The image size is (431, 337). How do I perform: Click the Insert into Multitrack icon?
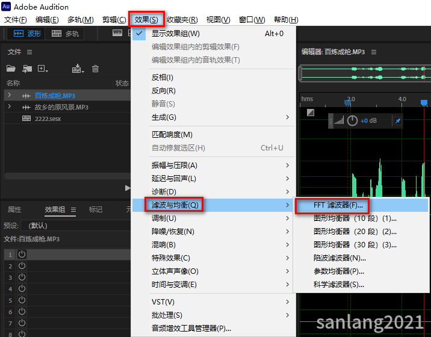tap(78, 69)
